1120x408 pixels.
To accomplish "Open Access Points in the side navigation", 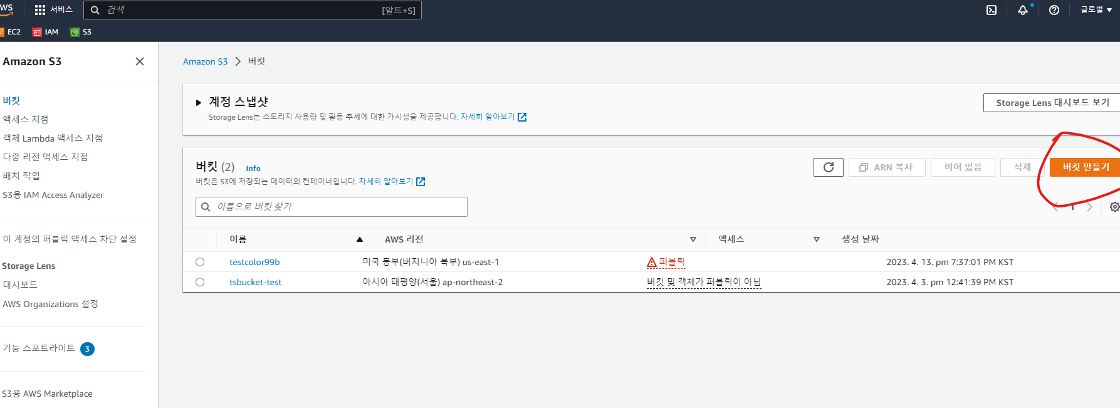I will click(26, 119).
